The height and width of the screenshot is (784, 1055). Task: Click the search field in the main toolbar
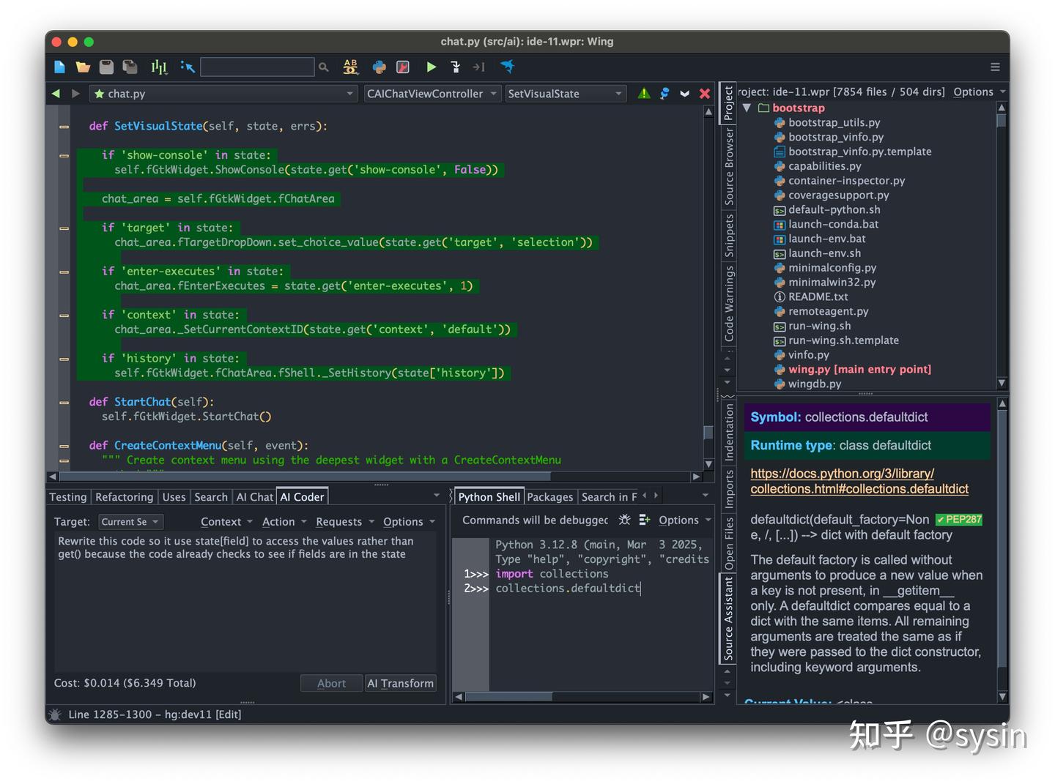(x=257, y=67)
